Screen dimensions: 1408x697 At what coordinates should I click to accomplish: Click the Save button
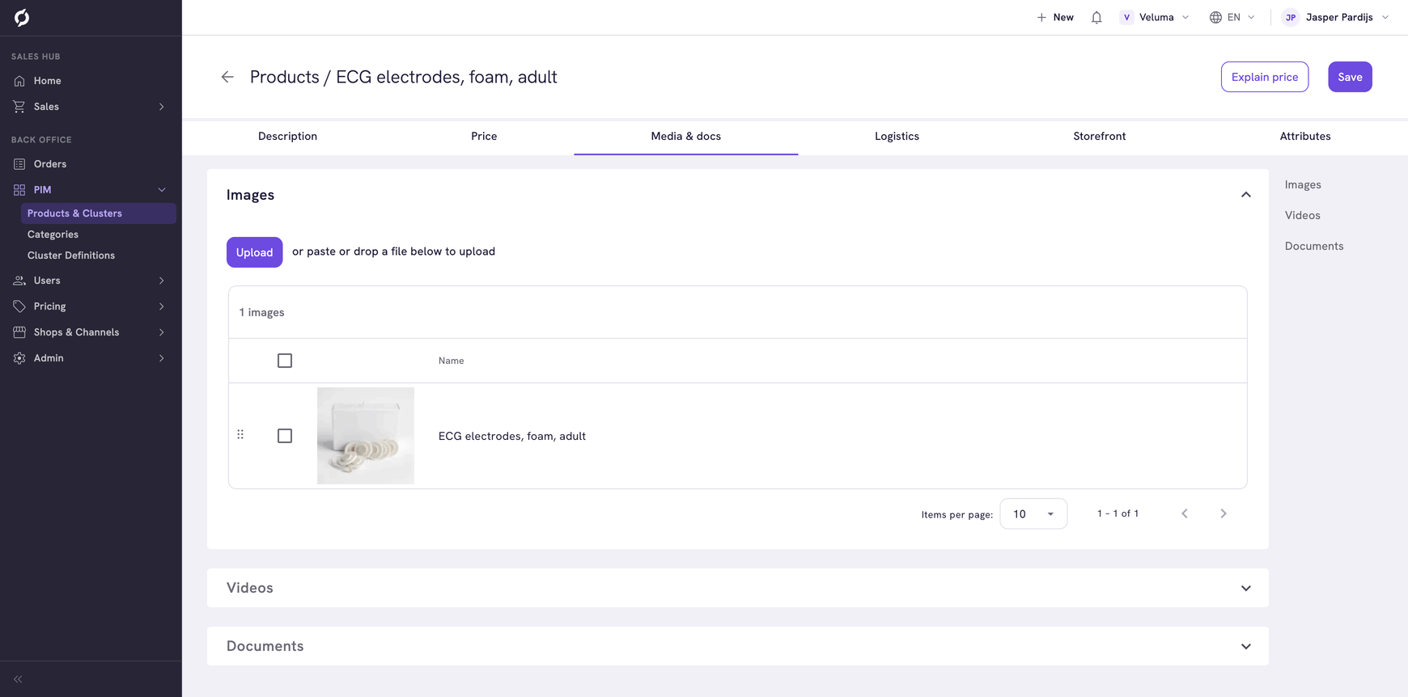(x=1350, y=77)
